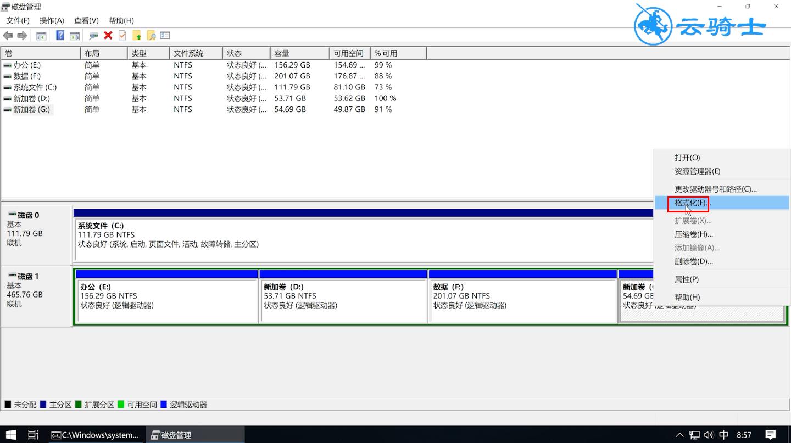The height and width of the screenshot is (443, 791).
Task: Click the show/hide console tree icon
Action: [41, 36]
